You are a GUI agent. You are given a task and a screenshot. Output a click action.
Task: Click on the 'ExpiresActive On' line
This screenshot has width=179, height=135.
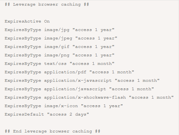coord(27,21)
